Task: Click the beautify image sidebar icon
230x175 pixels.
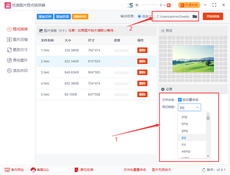Action: [x=9, y=60]
